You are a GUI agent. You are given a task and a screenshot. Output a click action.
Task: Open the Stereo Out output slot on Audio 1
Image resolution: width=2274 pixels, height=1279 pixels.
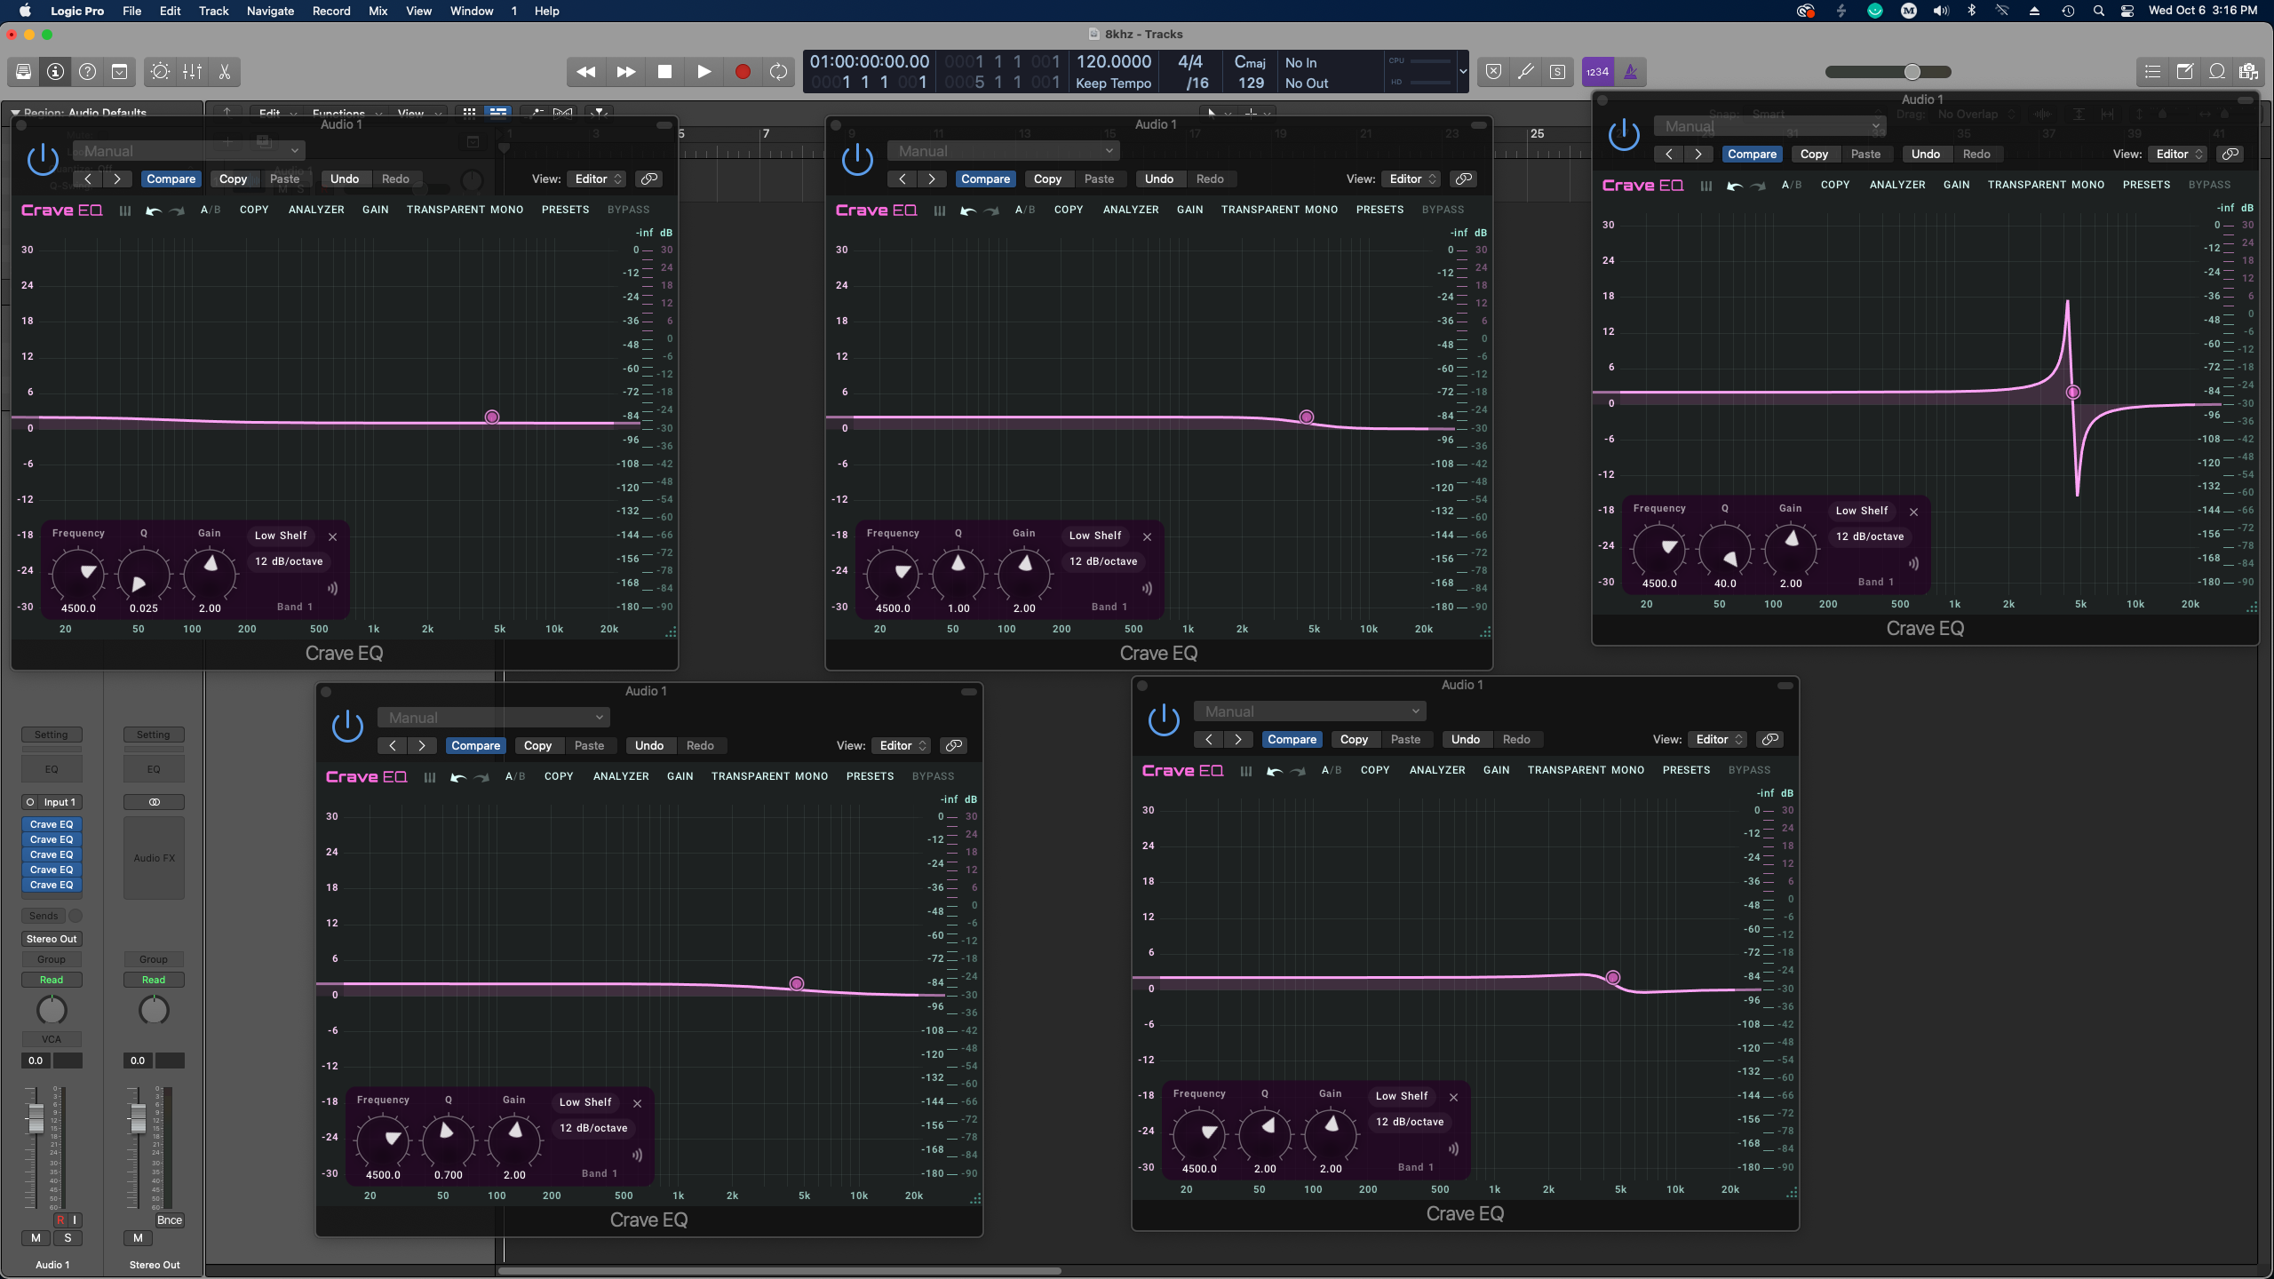point(52,939)
